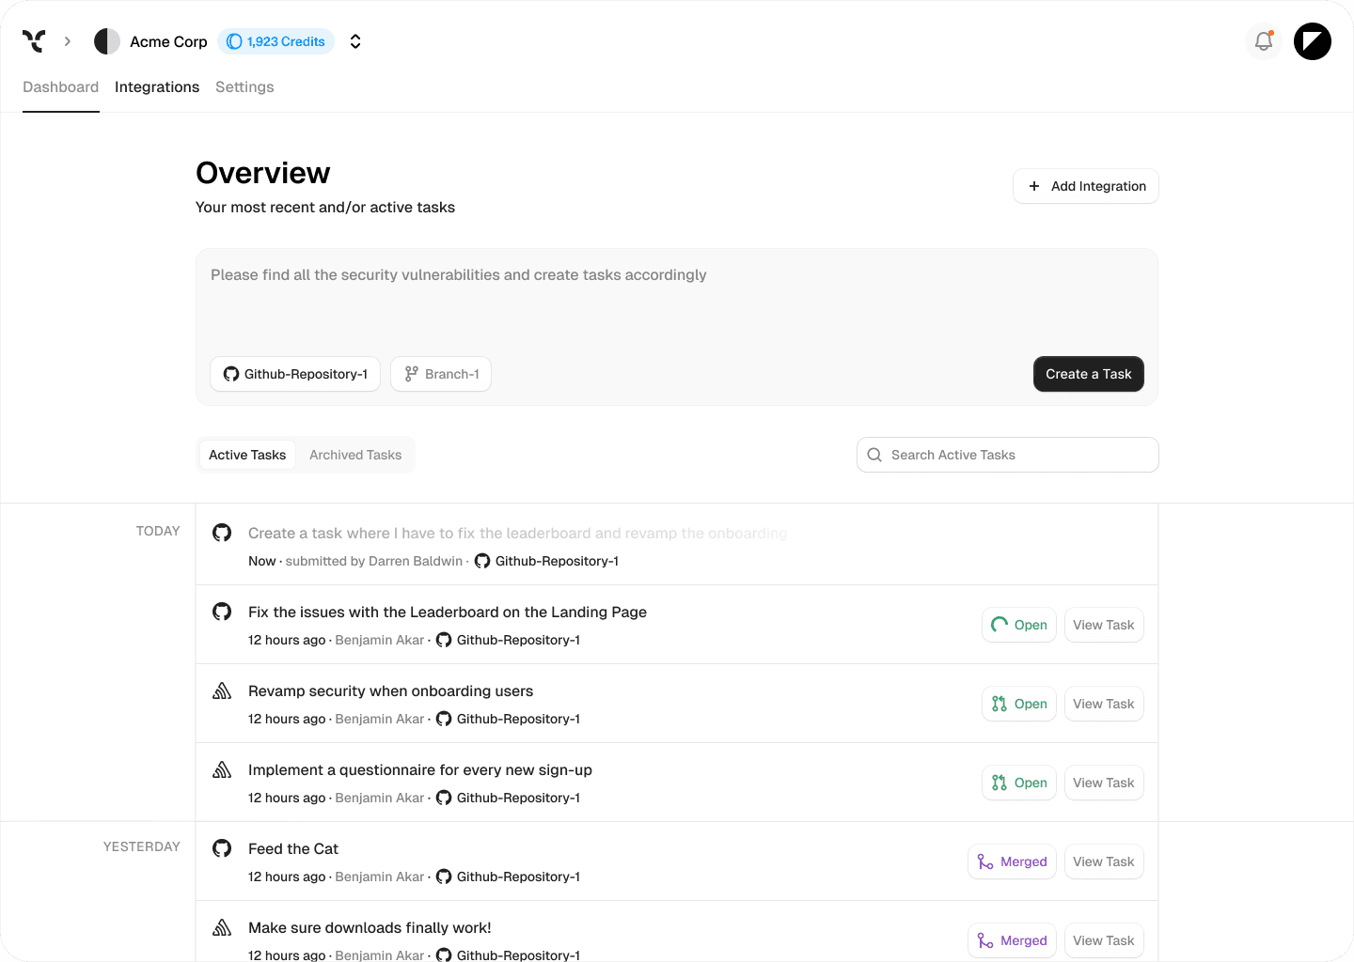Click the GitHub icon in the Github-Repository-1 chip
The image size is (1354, 962).
pyautogui.click(x=230, y=374)
